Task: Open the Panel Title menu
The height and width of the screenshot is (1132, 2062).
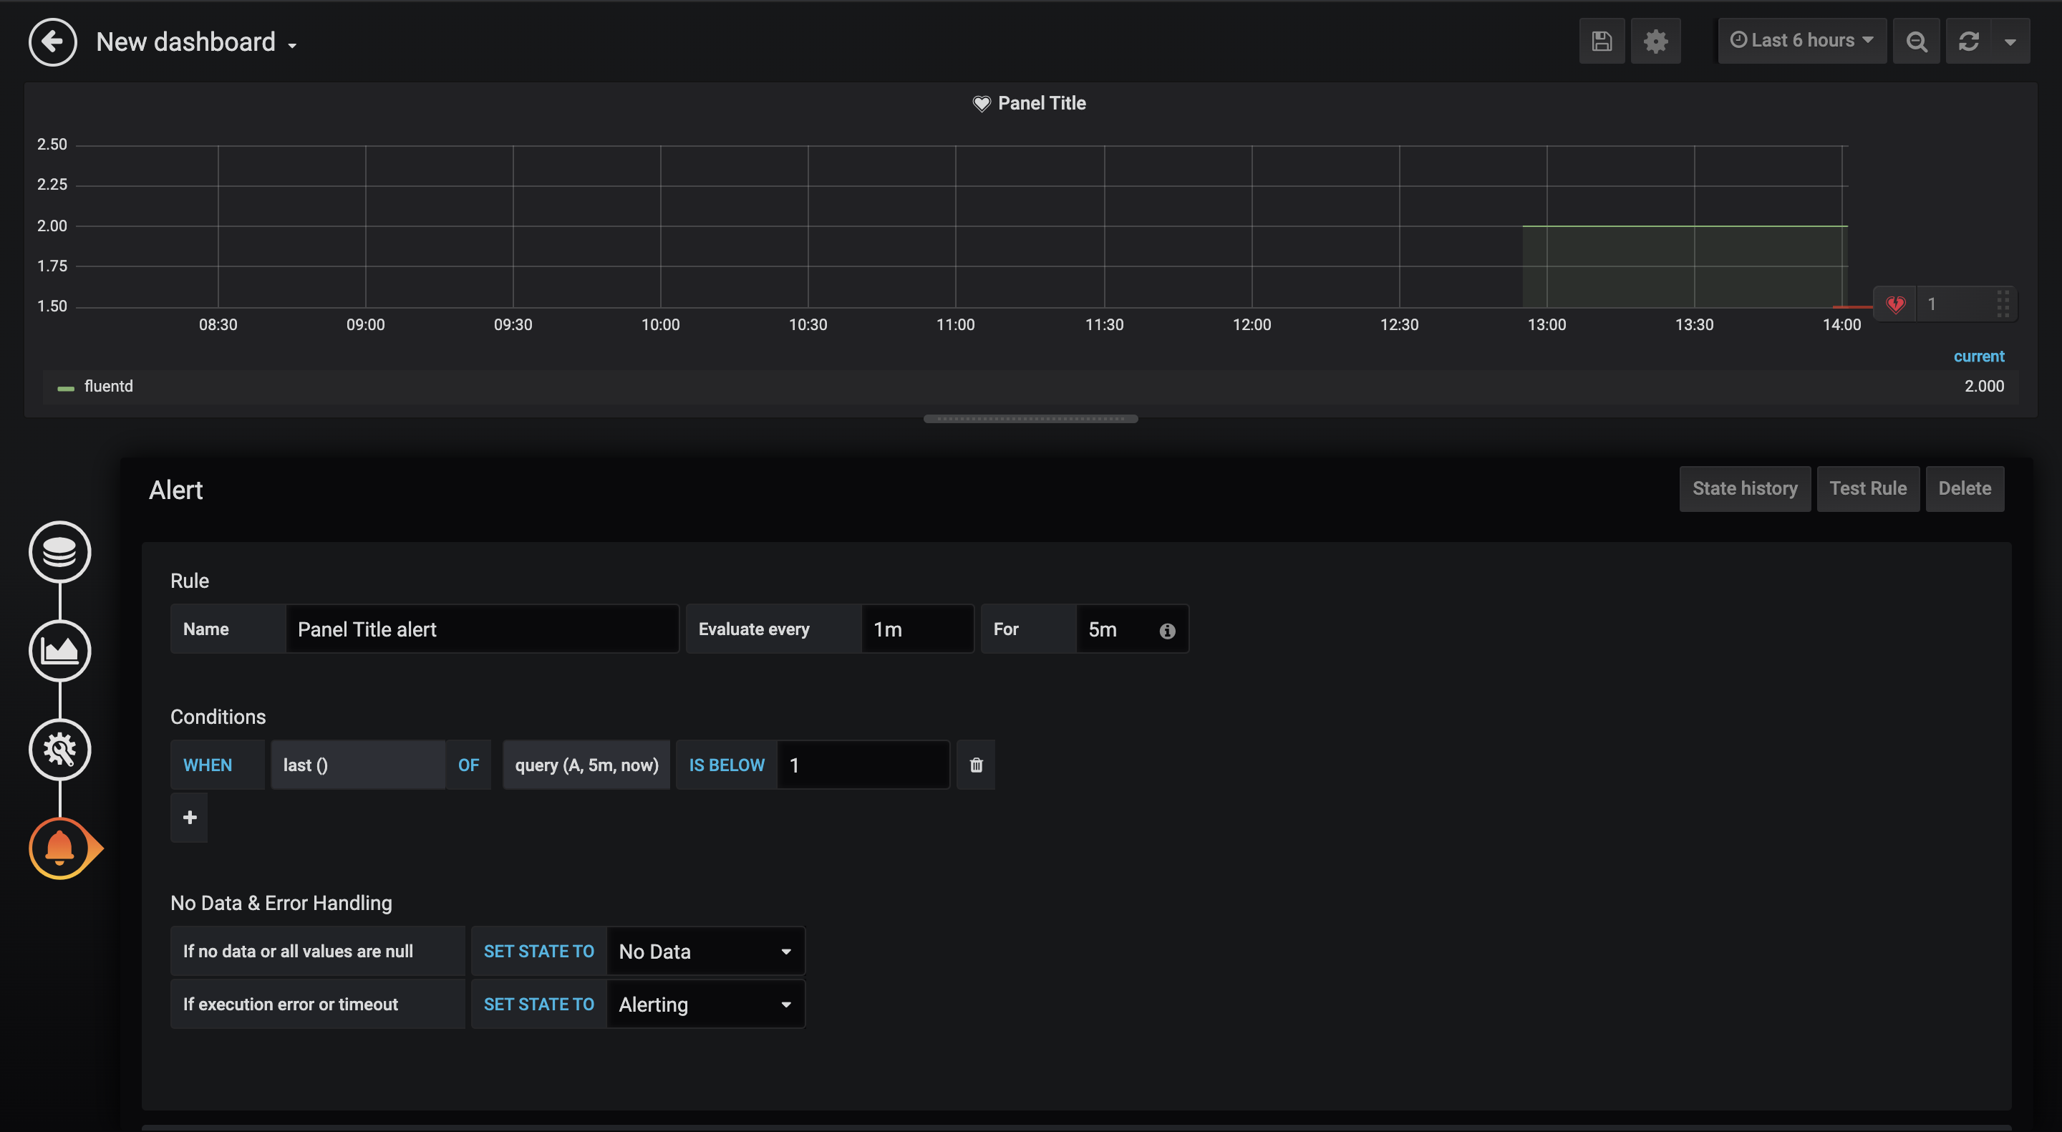Action: point(1042,103)
